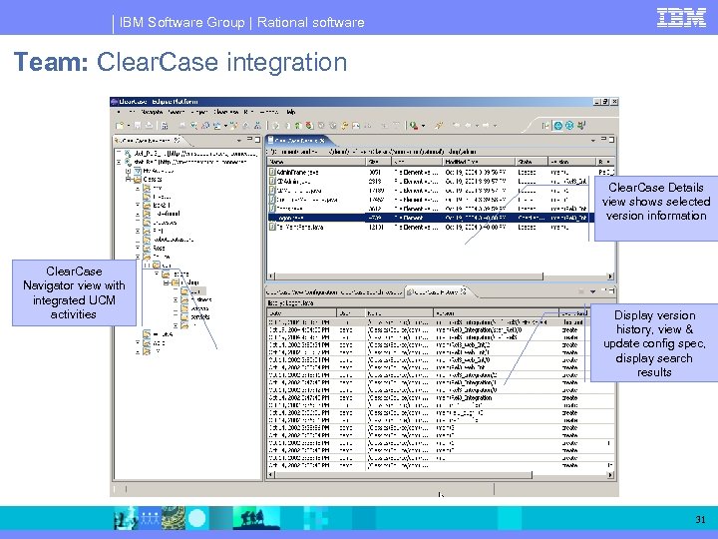Image resolution: width=718 pixels, height=539 pixels.
Task: Click Details scrollbar right arrow
Action: coord(610,275)
